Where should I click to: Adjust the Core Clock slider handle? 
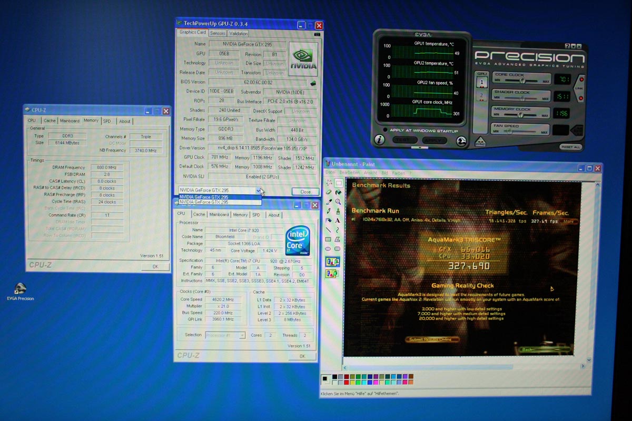[522, 81]
